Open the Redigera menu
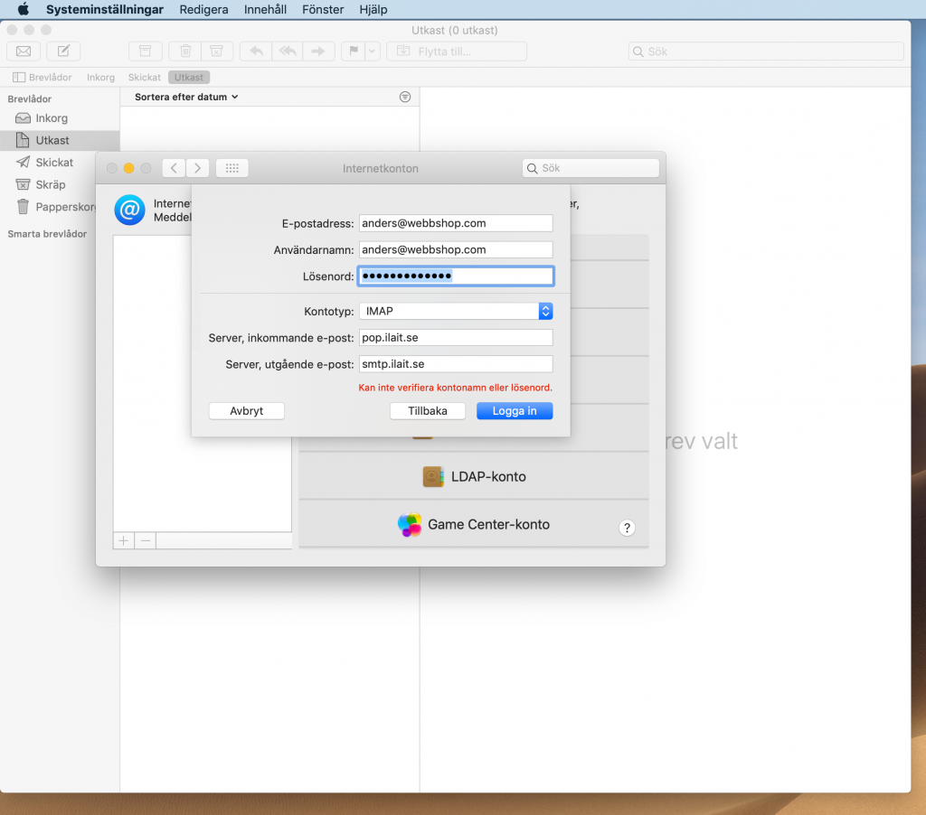 coord(203,9)
